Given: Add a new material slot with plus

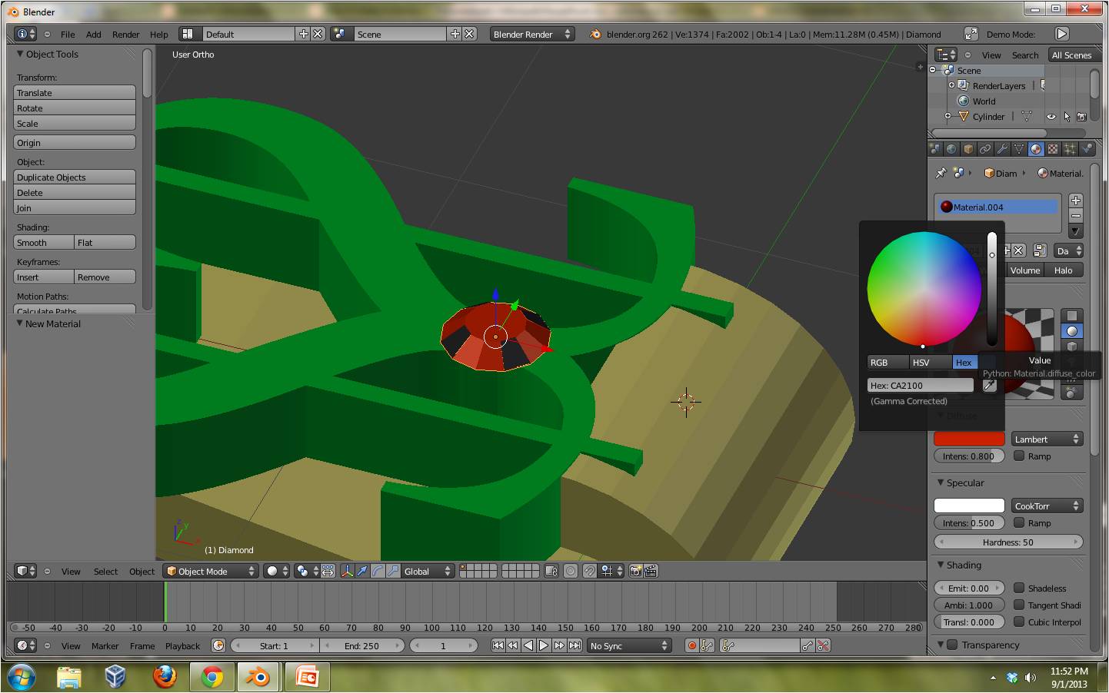Looking at the screenshot, I should 1076,200.
